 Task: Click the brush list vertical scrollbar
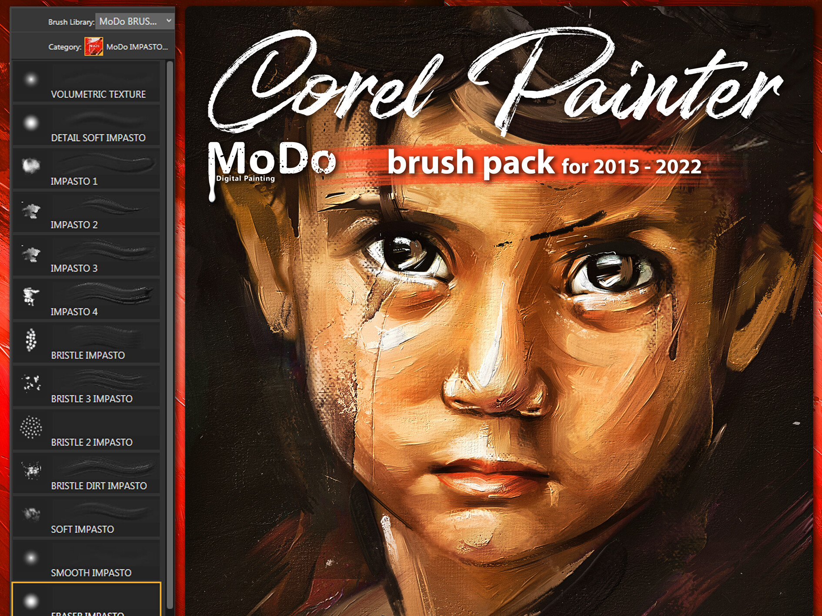coord(170,335)
